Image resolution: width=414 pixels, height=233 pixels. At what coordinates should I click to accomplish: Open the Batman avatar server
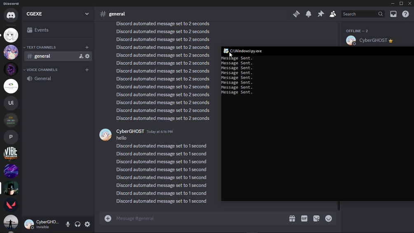11,188
